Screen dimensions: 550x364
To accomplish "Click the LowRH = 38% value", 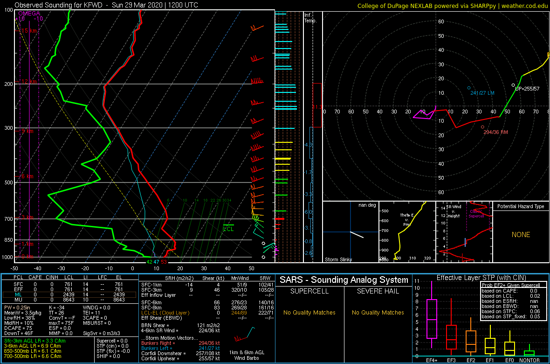I will click(x=20, y=318).
